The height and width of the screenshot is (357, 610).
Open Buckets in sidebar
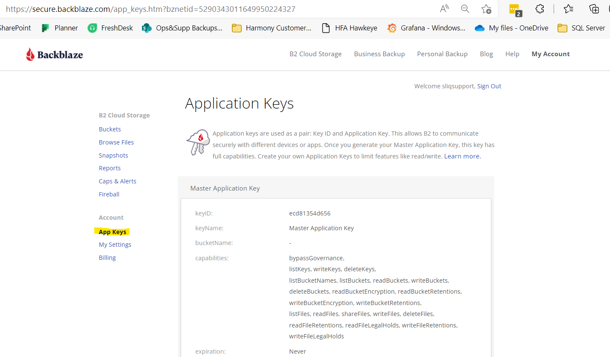110,129
